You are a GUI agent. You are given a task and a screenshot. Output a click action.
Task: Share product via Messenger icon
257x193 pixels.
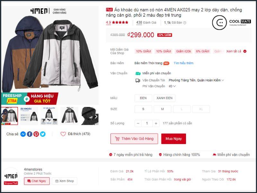23,134
